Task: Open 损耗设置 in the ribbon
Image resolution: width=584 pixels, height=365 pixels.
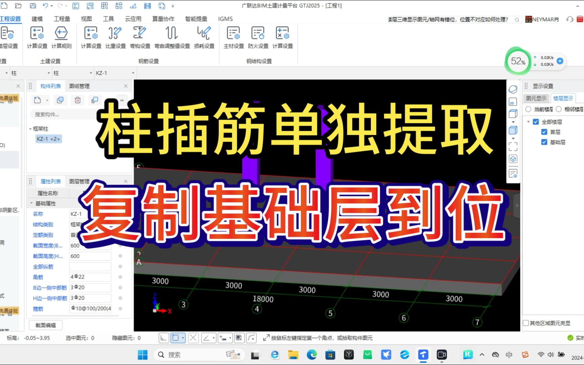Action: [x=203, y=37]
